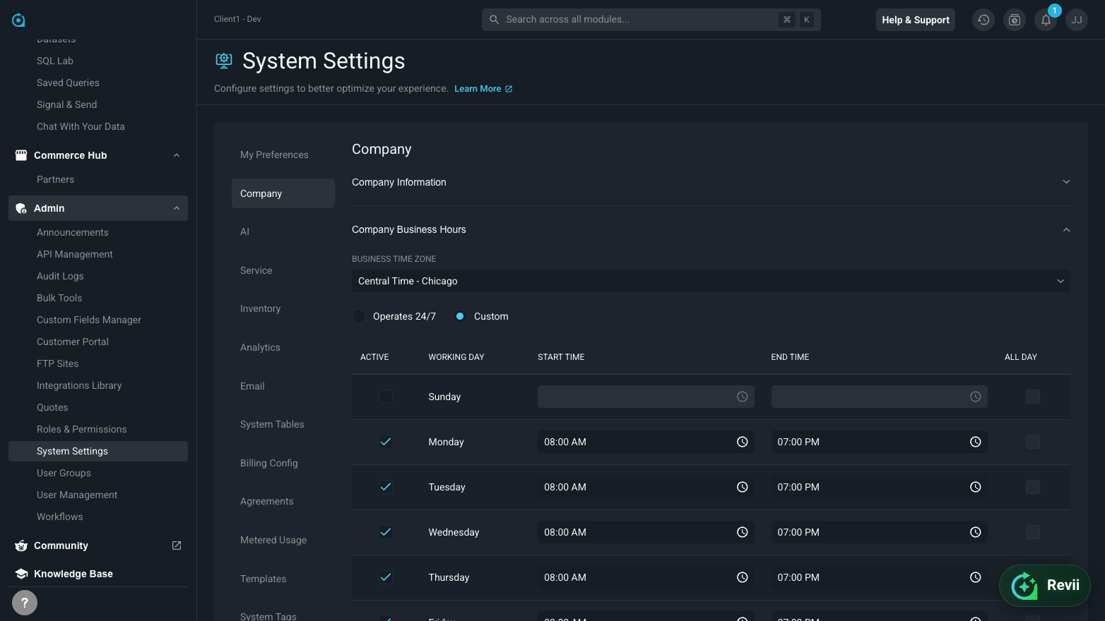
Task: Navigate to User Management
Action: coord(77,495)
